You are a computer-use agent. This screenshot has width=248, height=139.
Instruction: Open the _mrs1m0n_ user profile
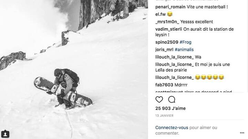tap(167, 22)
